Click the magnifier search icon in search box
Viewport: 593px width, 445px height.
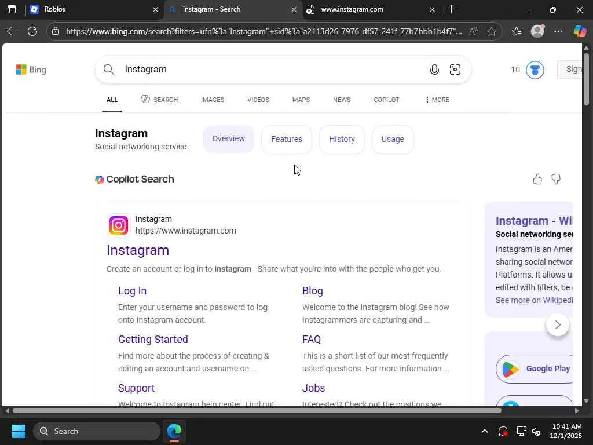click(108, 70)
